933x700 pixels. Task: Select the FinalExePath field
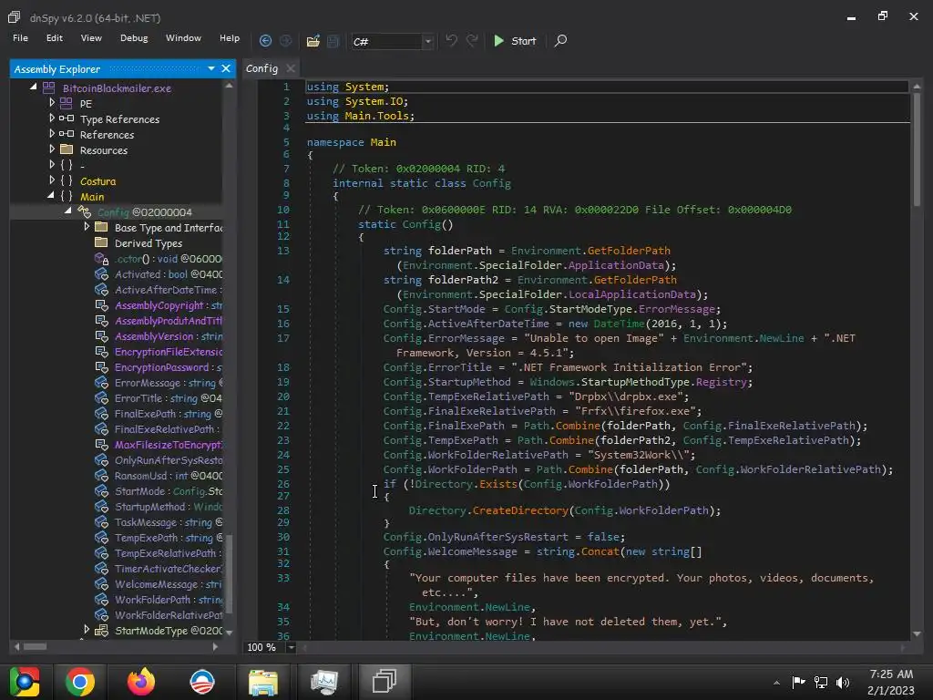pos(169,413)
